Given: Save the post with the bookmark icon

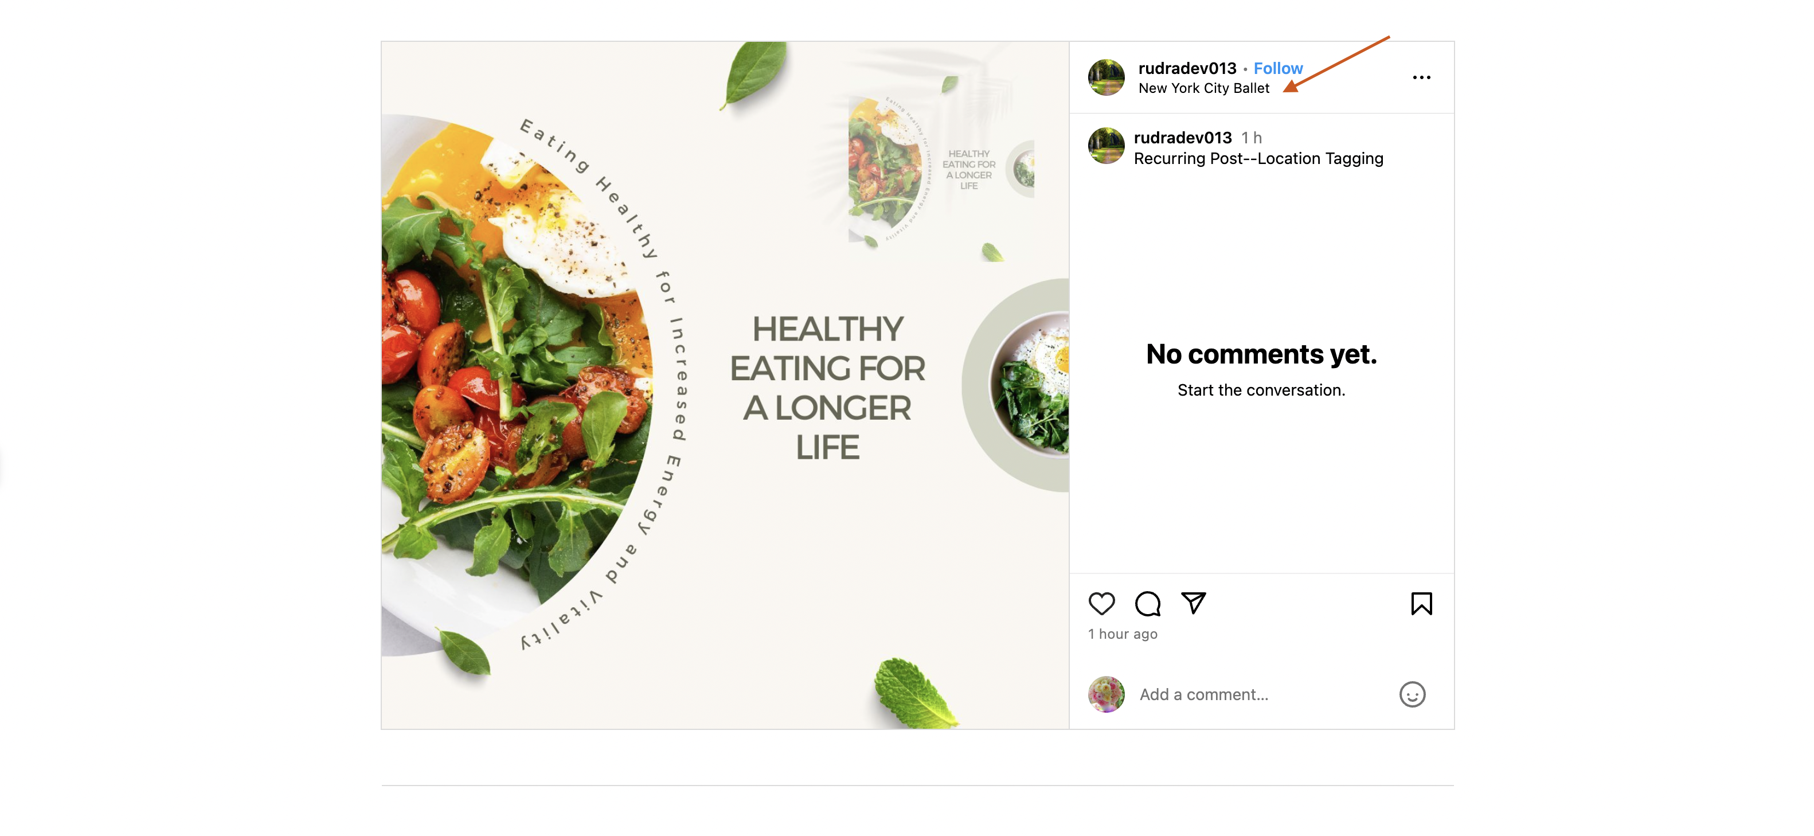Looking at the screenshot, I should tap(1421, 604).
